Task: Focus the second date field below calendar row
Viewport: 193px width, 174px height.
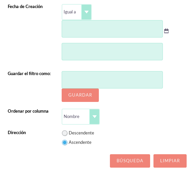Action: [112, 52]
